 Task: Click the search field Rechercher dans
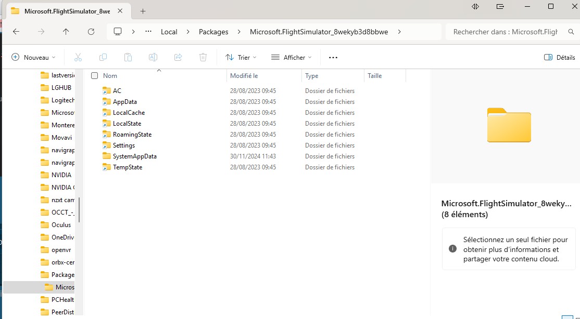505,32
